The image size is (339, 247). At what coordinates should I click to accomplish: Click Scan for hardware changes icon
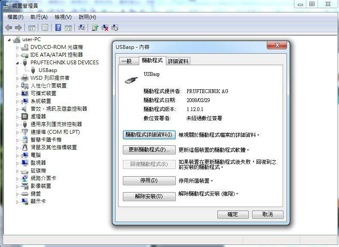[81, 28]
